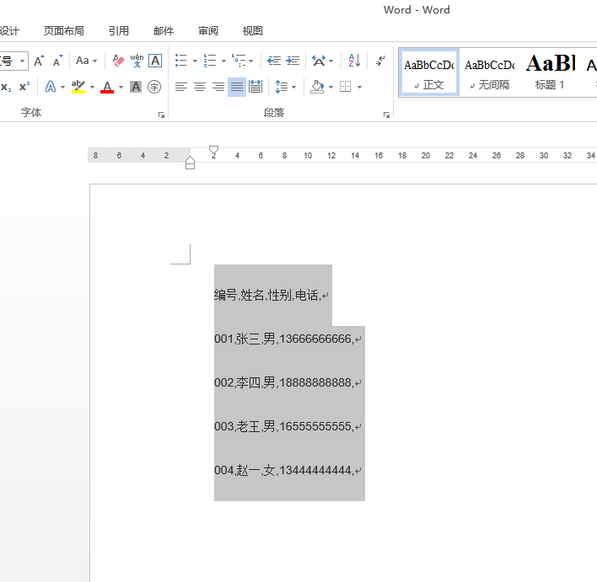Apply bulleted list formatting

(180, 61)
